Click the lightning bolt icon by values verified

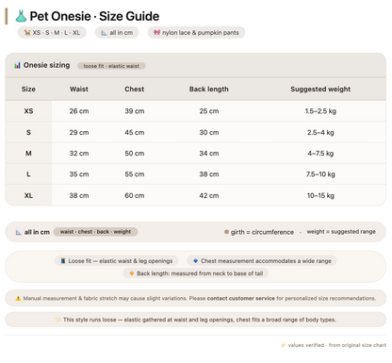283,345
